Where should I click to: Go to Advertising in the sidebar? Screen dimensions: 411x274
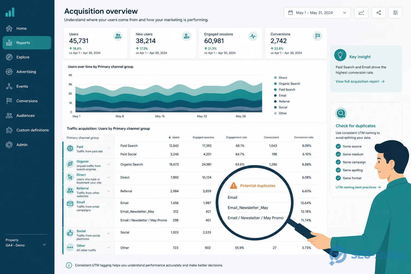click(26, 72)
